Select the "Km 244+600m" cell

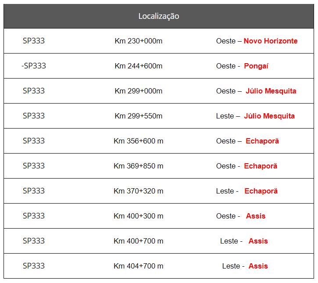tap(138, 66)
